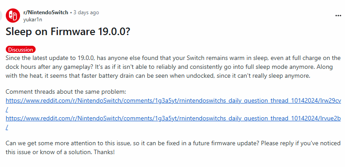Screen dimensions: 345x167
Task: Click the '3 days ago' timestamp
Action: (x=86, y=12)
